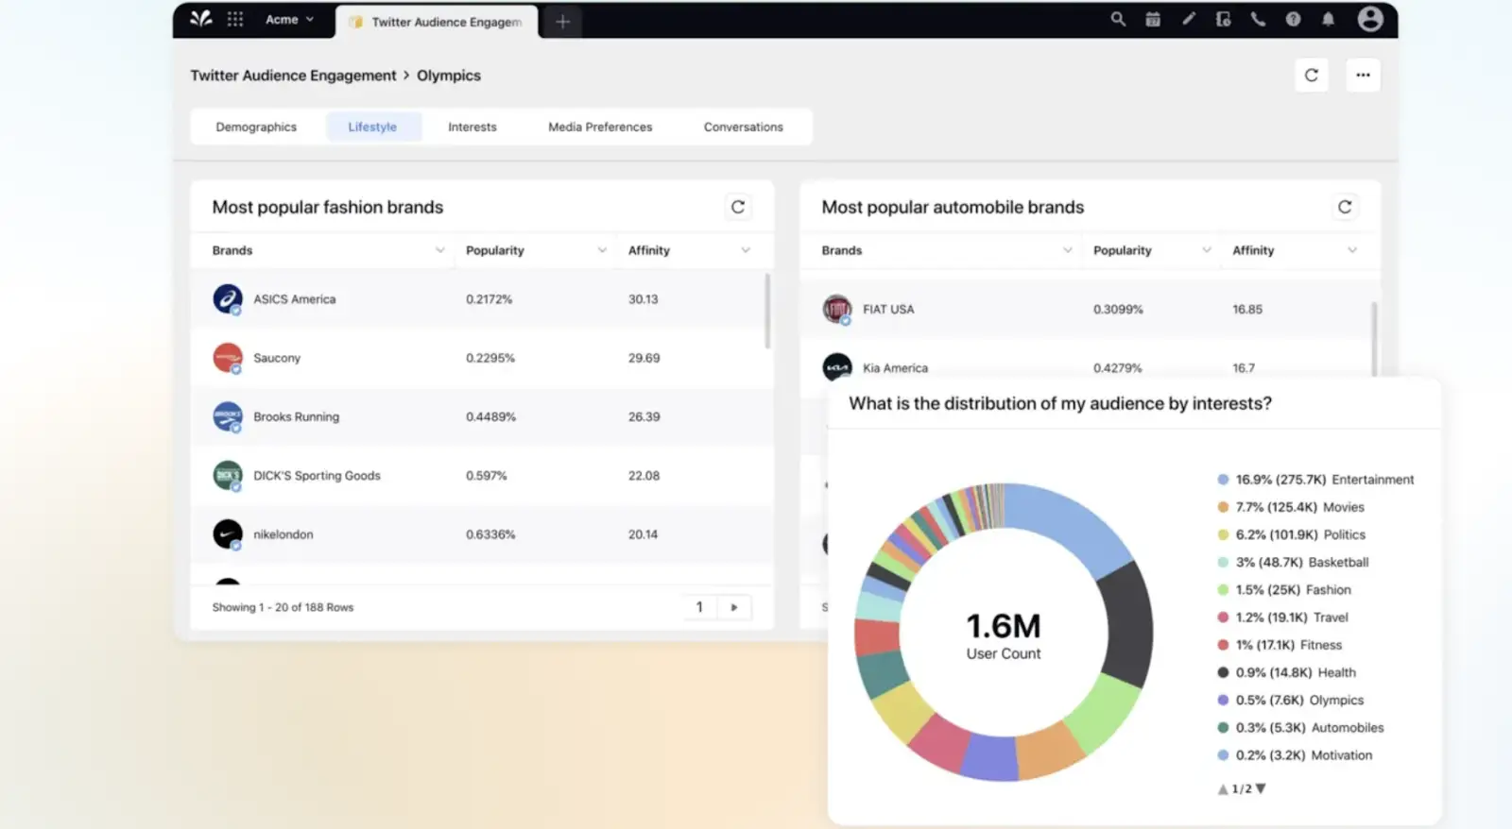Image resolution: width=1512 pixels, height=829 pixels.
Task: Open the phone call icon
Action: coord(1258,19)
